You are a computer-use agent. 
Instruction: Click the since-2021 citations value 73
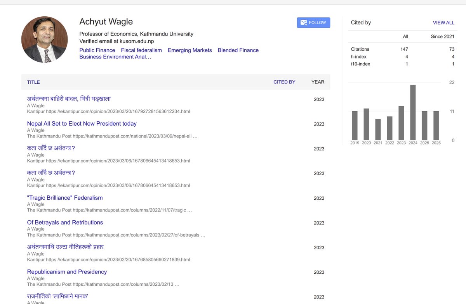(452, 49)
